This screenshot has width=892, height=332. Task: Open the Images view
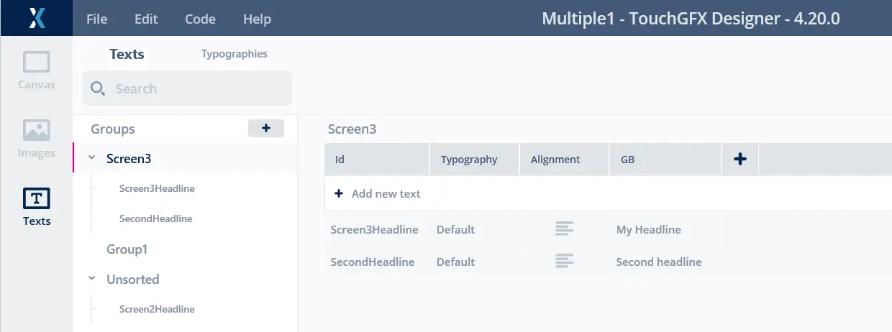(x=36, y=138)
